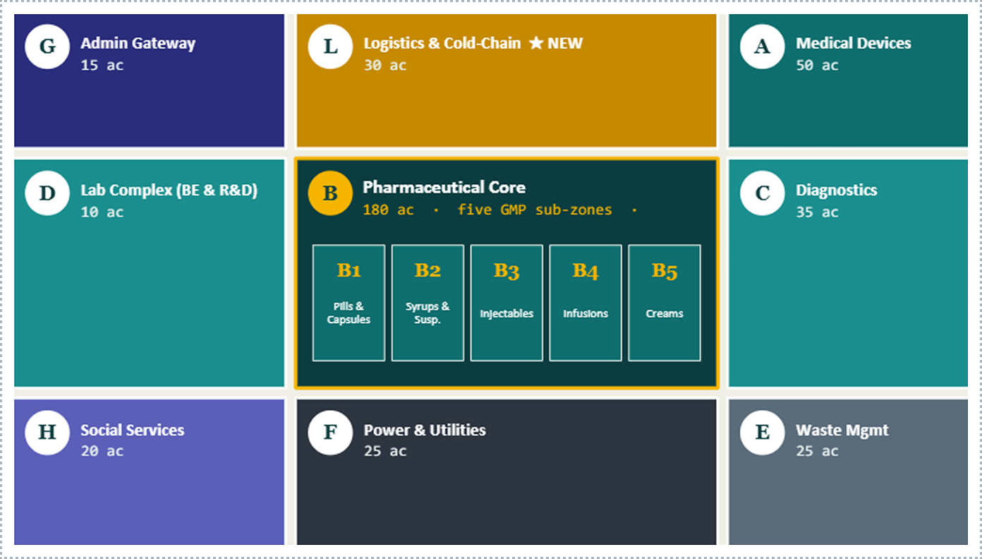The width and height of the screenshot is (982, 559).
Task: Click the star NEW label on Logistics
Action: pos(556,43)
